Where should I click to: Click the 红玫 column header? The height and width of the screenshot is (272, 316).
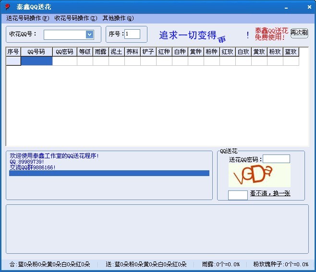[x=228, y=52]
